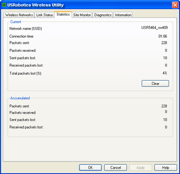Click Current packets sent value 228
The image size is (180, 174).
click(164, 43)
